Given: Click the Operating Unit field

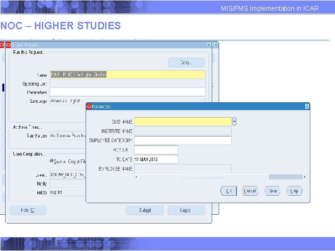Looking at the screenshot, I should click(x=128, y=84).
